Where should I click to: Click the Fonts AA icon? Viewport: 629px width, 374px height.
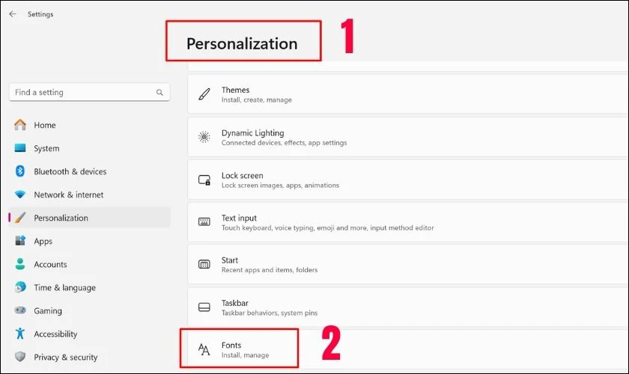204,349
